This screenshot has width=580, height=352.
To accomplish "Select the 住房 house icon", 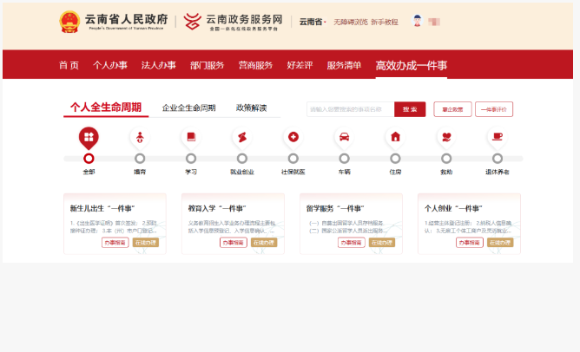I will (395, 137).
